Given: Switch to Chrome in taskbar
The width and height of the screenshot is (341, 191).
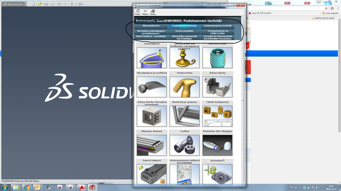Looking at the screenshot, I should point(26,187).
